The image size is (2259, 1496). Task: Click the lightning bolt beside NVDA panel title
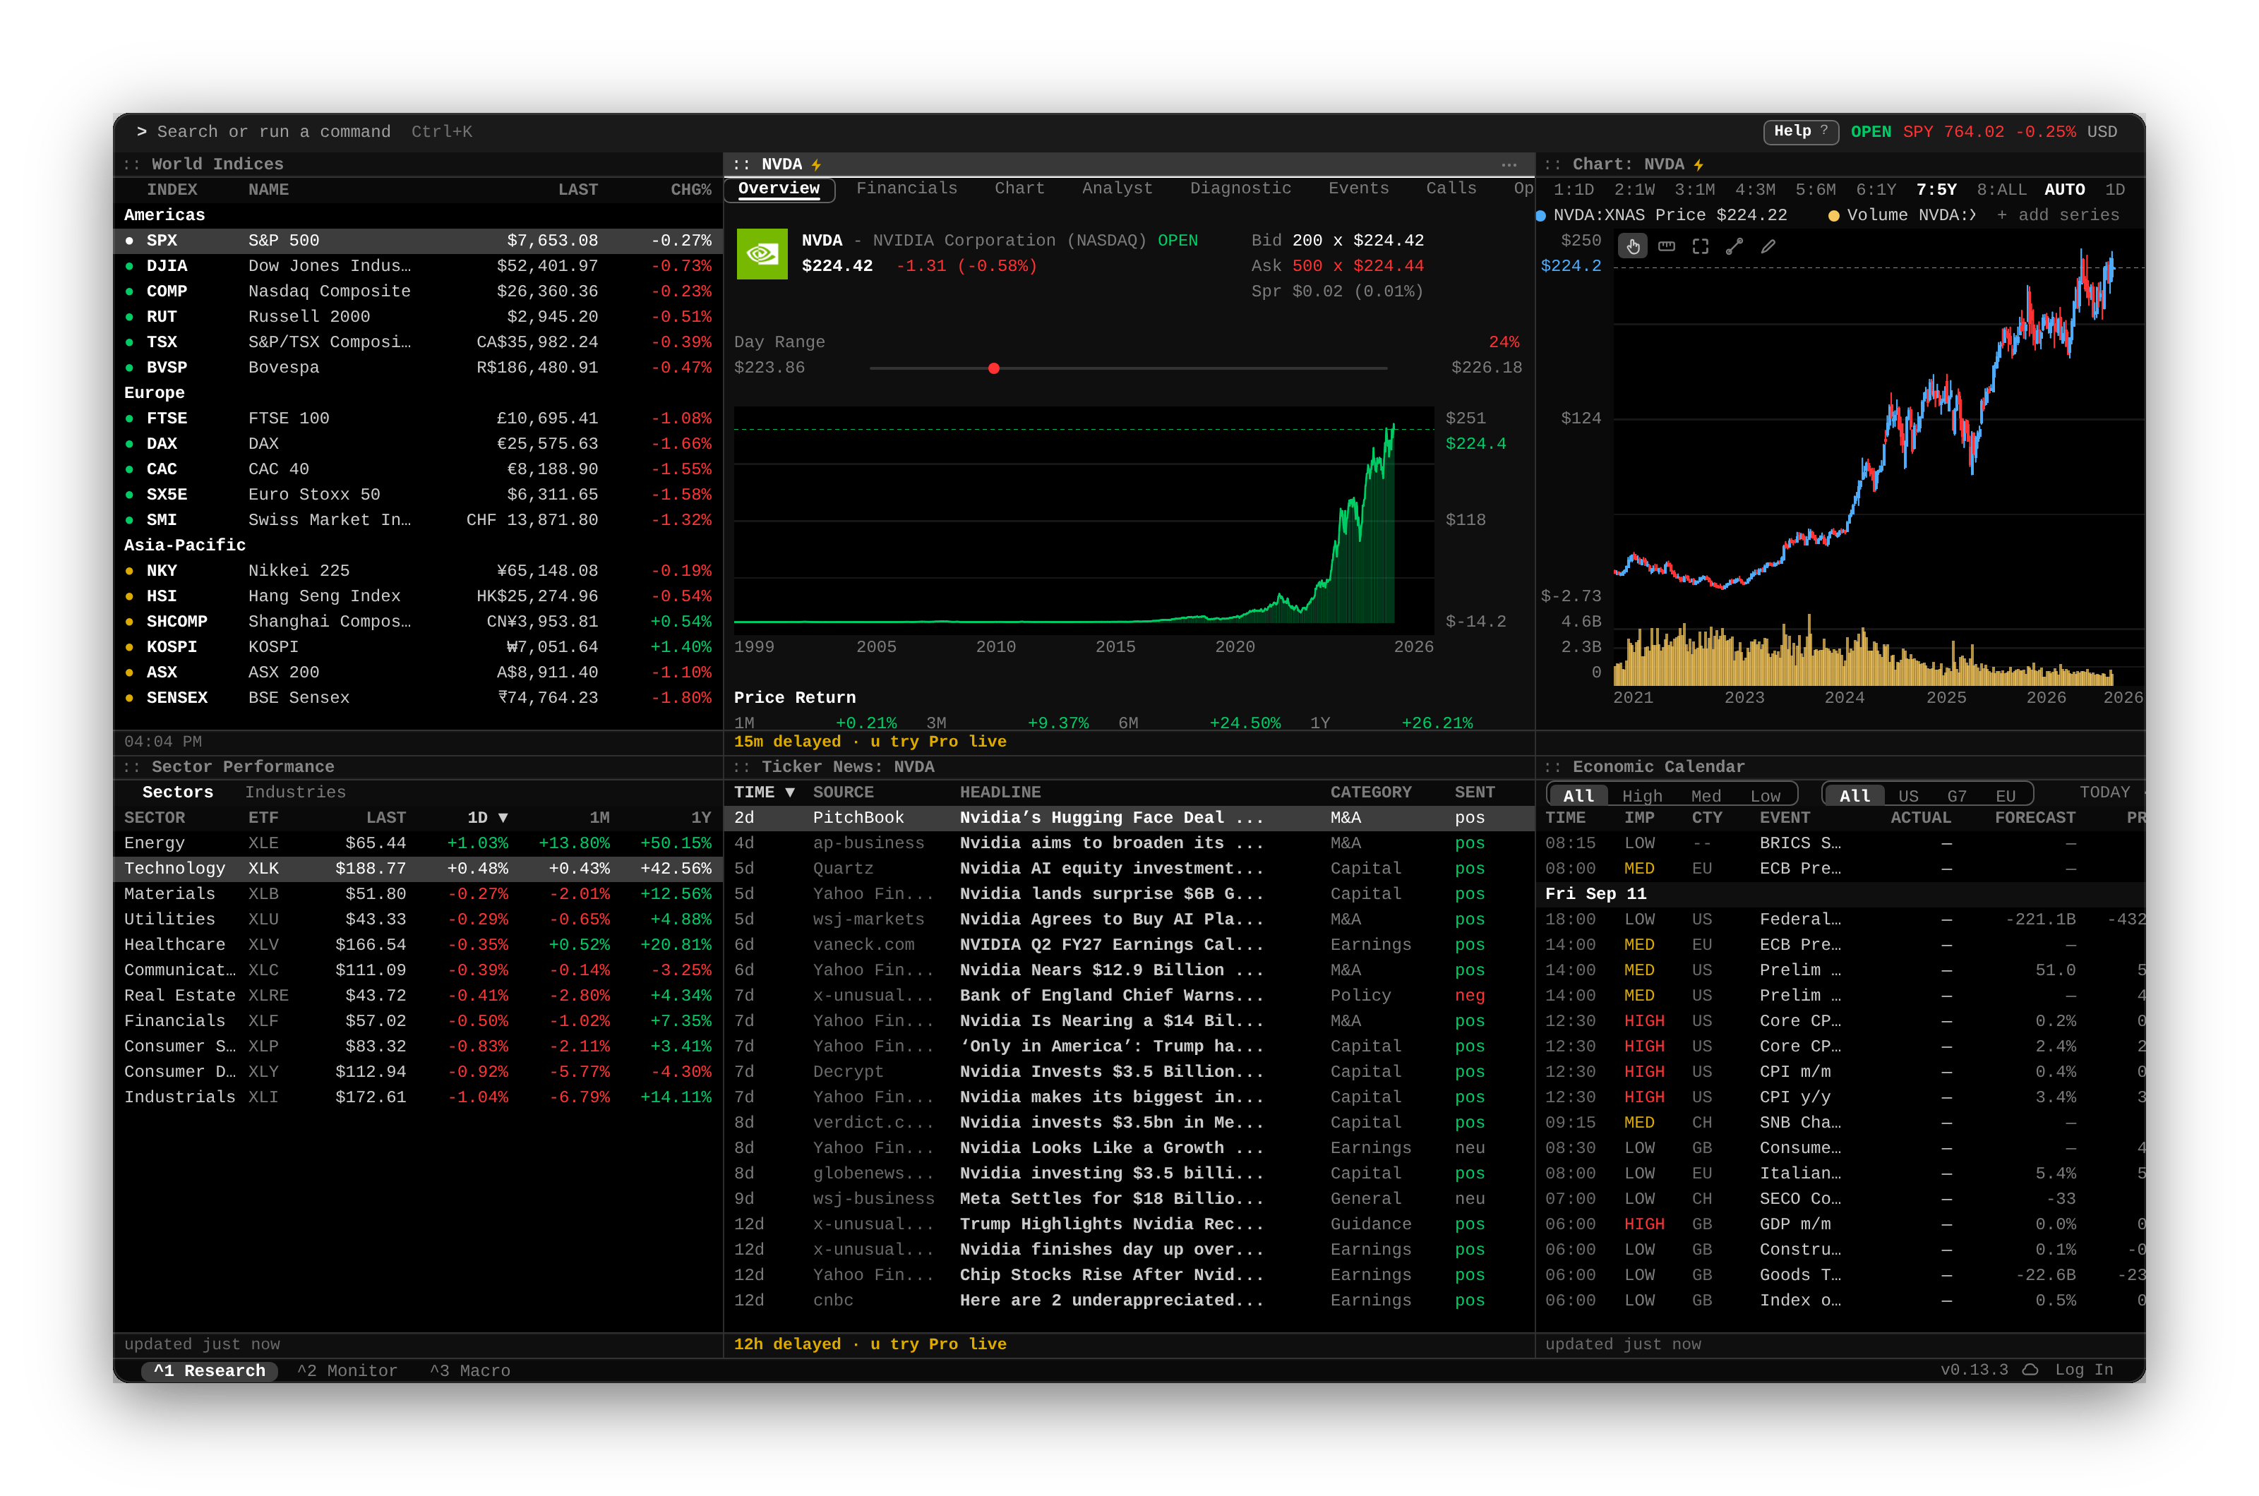(816, 164)
